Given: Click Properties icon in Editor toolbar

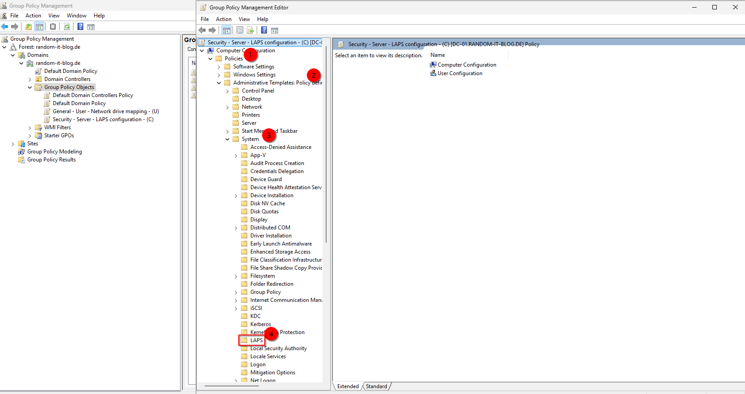Looking at the screenshot, I should [240, 30].
